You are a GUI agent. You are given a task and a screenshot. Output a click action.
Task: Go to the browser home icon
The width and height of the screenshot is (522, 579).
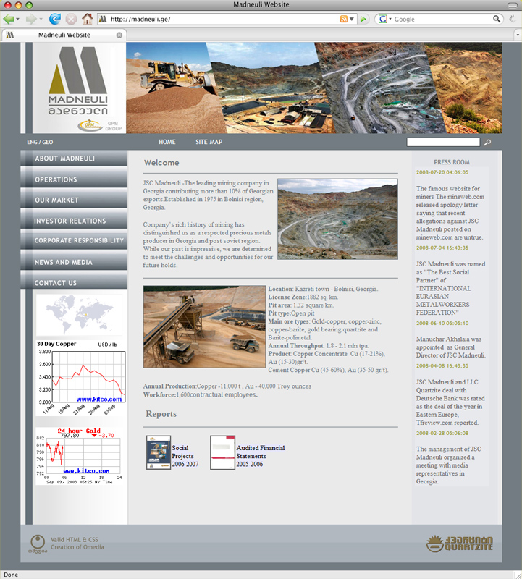[87, 19]
